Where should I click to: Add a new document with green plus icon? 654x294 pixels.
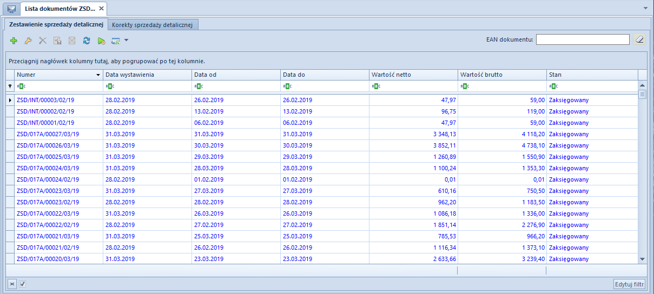tap(14, 41)
